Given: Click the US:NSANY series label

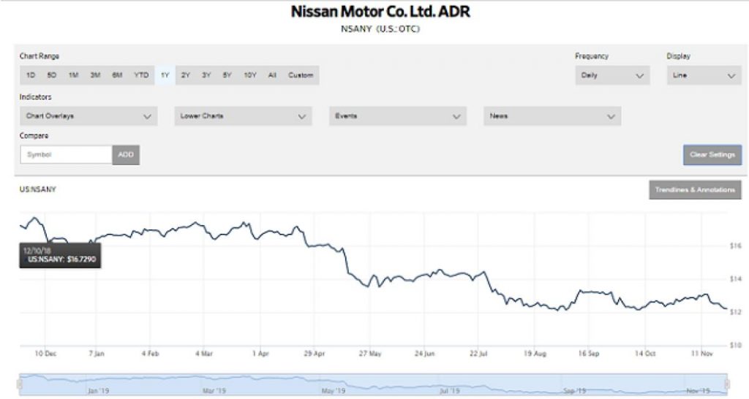Looking at the screenshot, I should [38, 189].
